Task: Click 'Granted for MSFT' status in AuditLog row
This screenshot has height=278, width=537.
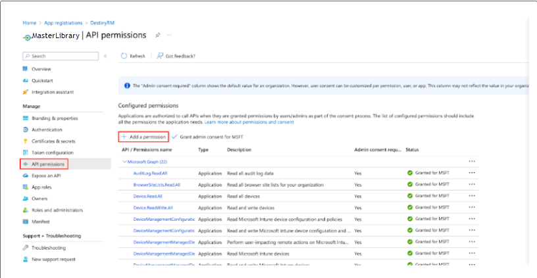Action: 432,173
